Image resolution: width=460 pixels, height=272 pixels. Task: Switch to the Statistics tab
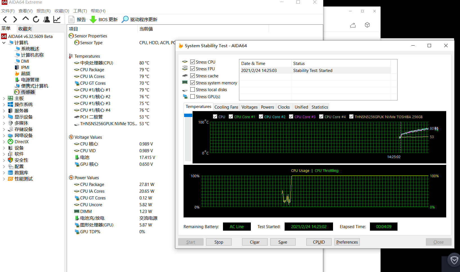(320, 107)
